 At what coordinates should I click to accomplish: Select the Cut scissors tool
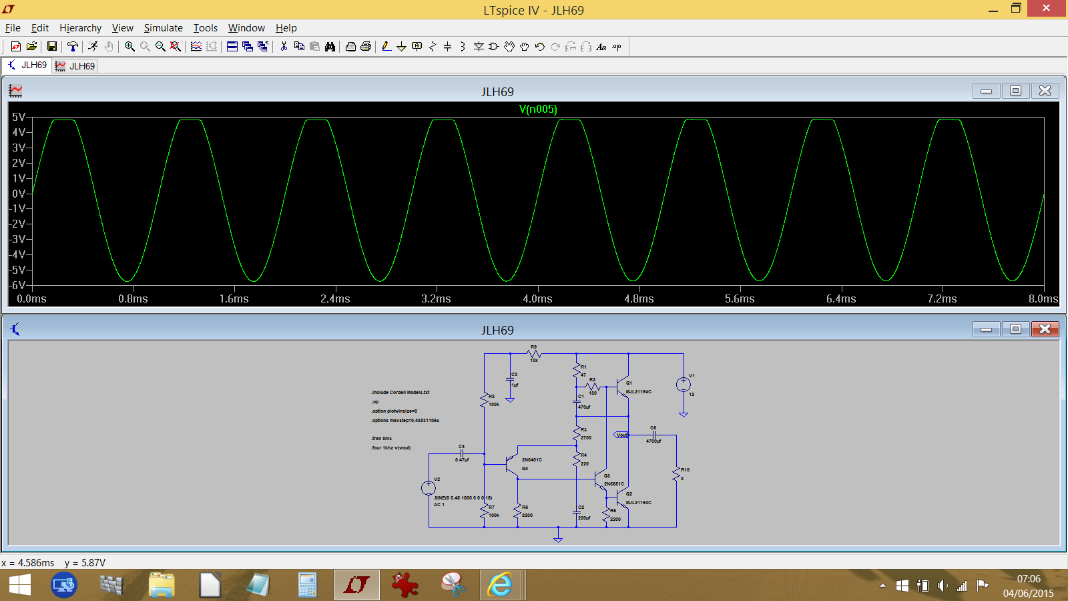point(284,47)
